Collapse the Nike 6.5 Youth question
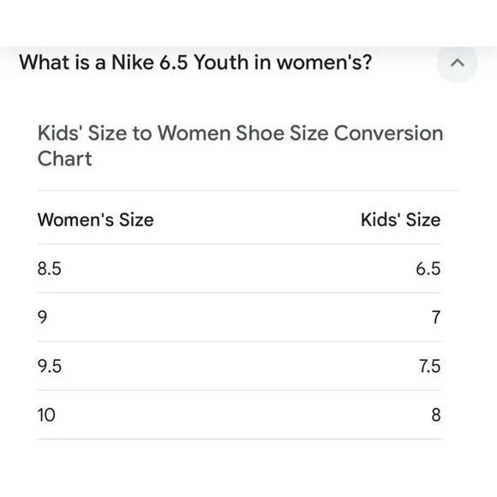The height and width of the screenshot is (497, 497). (x=457, y=63)
